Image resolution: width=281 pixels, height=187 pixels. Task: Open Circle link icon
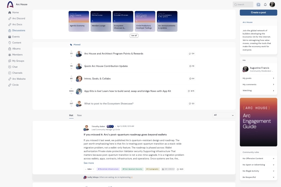10,85
